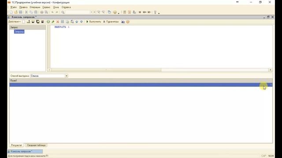Close the Консоль запросов child window
The width and height of the screenshot is (282, 158).
tap(272, 17)
